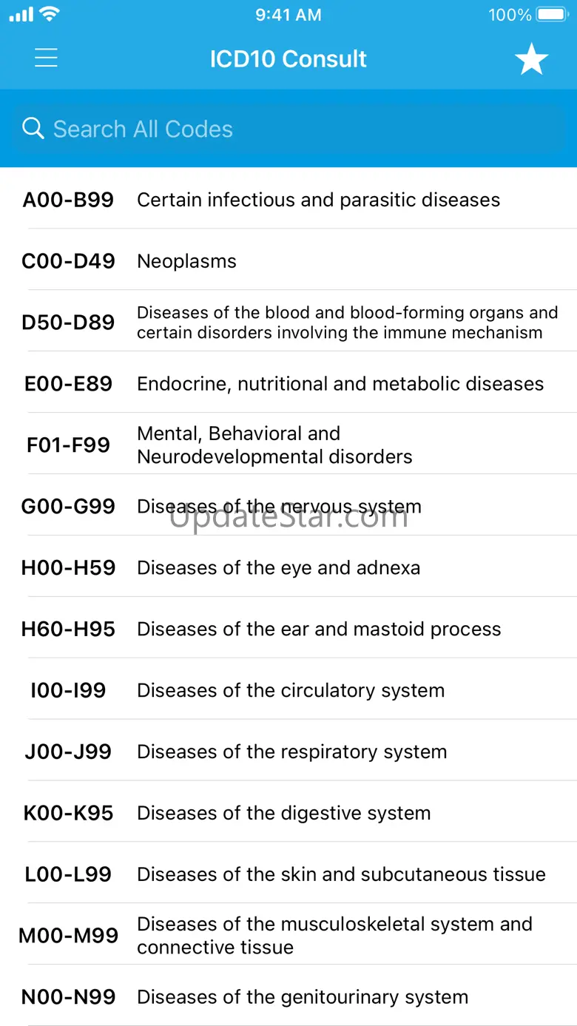
Task: Choose E00-E89 Endocrine, nutritional and metabolic diseases
Action: pos(288,384)
